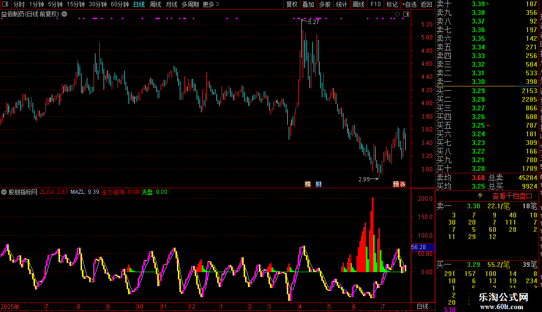This screenshot has width=542, height=312.
Task: Click the ZLGJ: 2.63 indicator value
Action: pos(54,192)
